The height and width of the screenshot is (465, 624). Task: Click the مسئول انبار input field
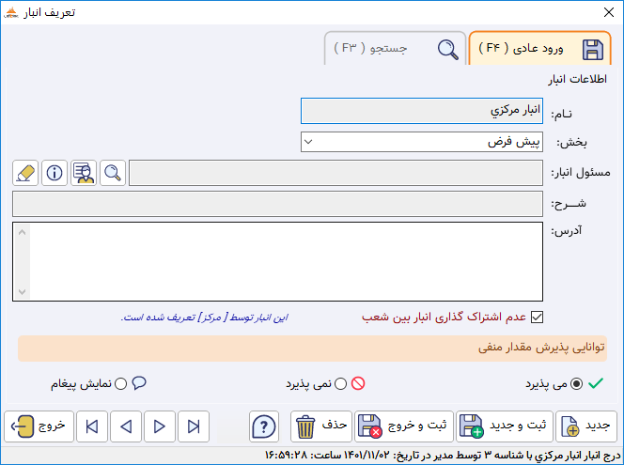coord(335,173)
